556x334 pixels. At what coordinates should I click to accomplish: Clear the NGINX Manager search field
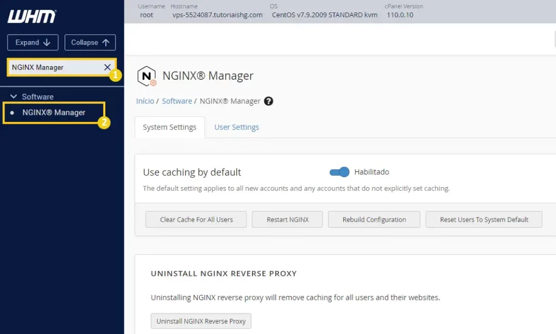pyautogui.click(x=107, y=67)
